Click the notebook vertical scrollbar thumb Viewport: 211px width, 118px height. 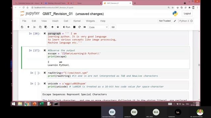point(199,65)
